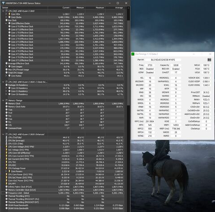This screenshot has width=215, height=212.
Task: Click the thermometer icon for CPU Die (average)
Action: (x=6, y=140)
